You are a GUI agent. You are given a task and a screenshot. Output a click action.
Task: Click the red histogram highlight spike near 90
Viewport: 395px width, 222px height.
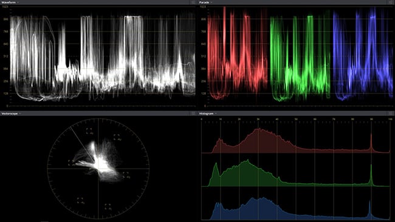tap(371, 143)
